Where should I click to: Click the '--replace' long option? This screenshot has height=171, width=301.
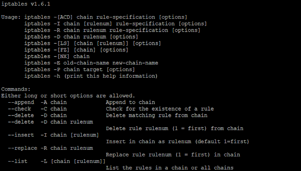(23, 148)
